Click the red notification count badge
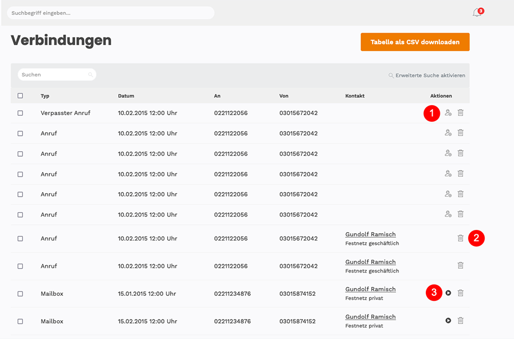 [481, 11]
